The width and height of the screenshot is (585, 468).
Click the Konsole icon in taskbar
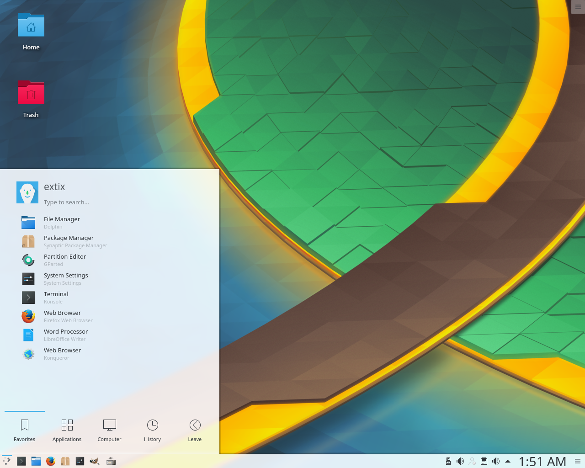click(21, 461)
